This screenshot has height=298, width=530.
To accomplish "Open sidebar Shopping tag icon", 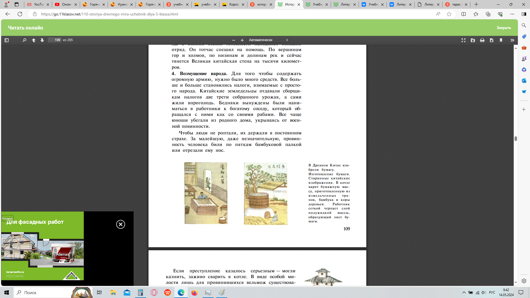I will click(x=524, y=36).
